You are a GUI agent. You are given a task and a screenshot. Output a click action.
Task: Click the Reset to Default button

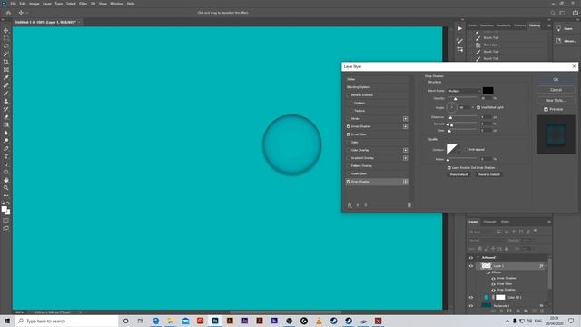pyautogui.click(x=488, y=174)
